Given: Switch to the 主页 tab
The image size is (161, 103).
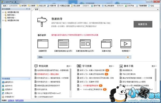Looking at the screenshot, I should pyautogui.click(x=36, y=9).
